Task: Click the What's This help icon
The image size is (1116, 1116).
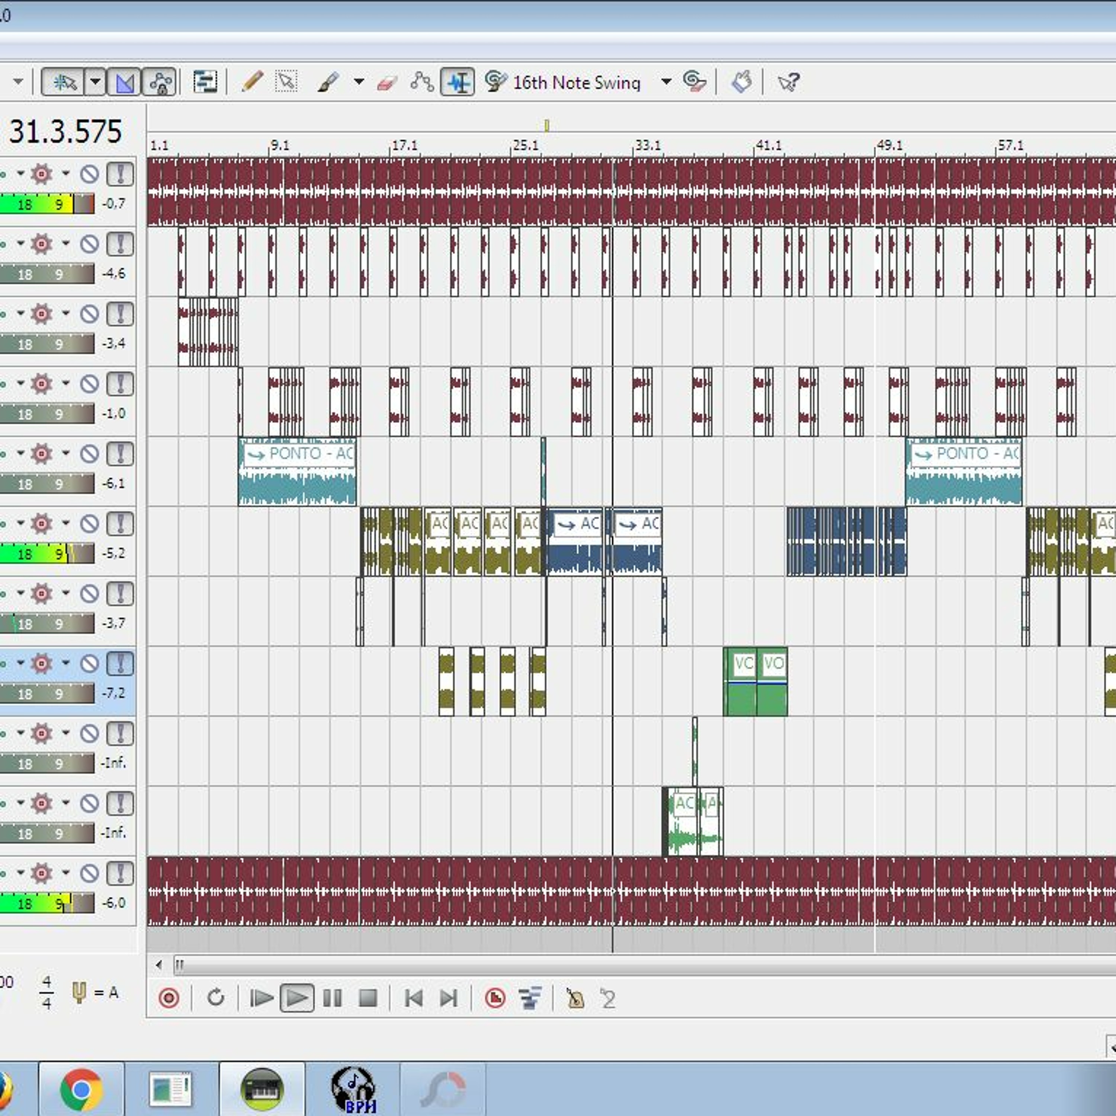Action: [x=789, y=81]
